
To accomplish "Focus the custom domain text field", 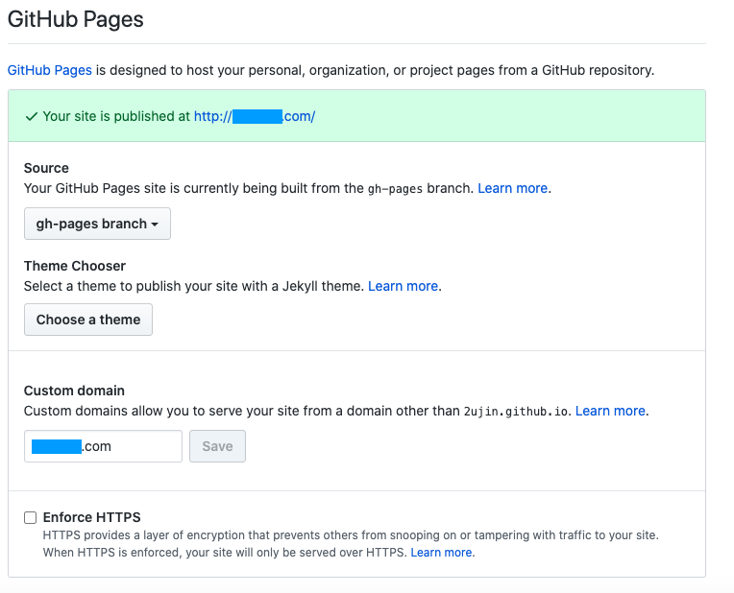I will click(x=103, y=446).
